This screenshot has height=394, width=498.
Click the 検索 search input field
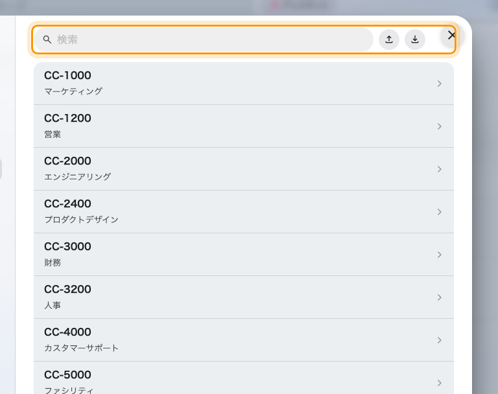pos(203,40)
